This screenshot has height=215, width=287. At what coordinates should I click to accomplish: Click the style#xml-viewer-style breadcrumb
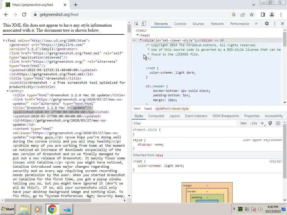pos(172,109)
